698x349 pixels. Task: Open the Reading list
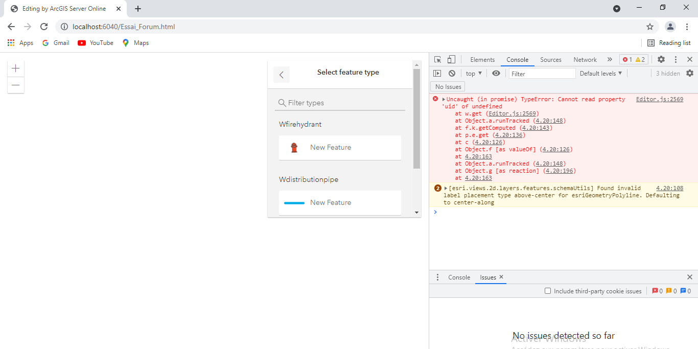(x=669, y=43)
